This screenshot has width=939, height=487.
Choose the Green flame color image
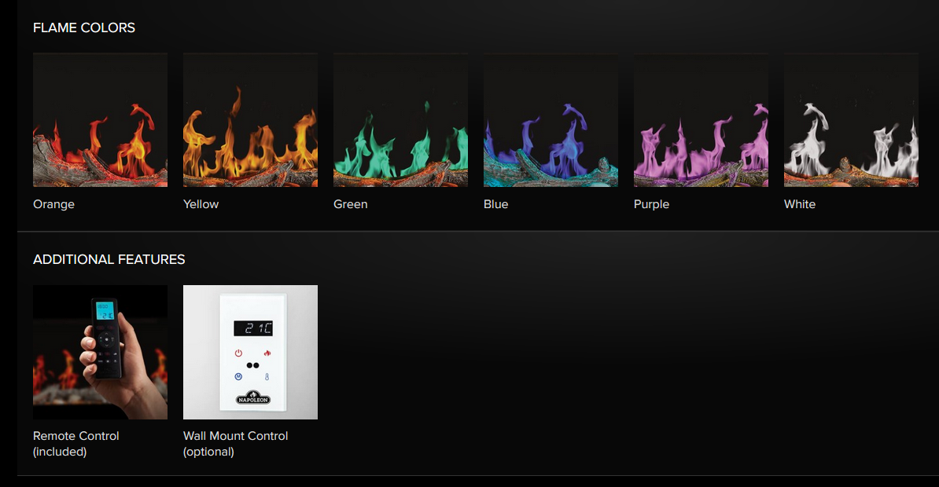400,119
